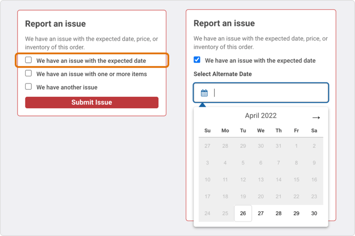Click the 'Select Alternate Date' label
Viewport: 355px width, 236px height.
[x=222, y=74]
